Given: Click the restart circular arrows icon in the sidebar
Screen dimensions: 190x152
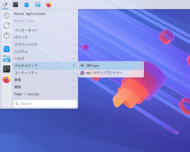Looking at the screenshot, I should click(x=7, y=26).
